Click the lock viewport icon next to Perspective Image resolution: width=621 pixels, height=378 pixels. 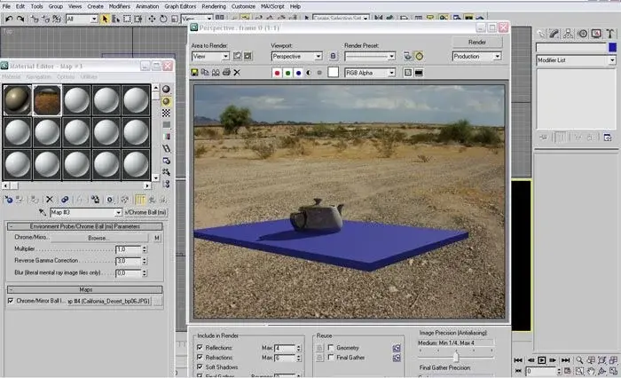click(333, 56)
